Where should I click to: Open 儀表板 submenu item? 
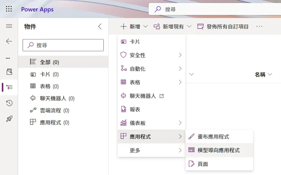pos(152,123)
